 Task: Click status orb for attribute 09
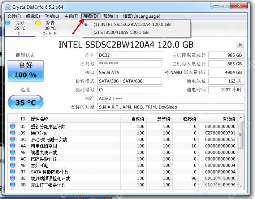pyautogui.click(x=13, y=133)
